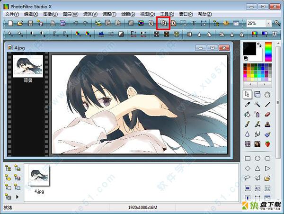This screenshot has height=214, width=284.
Task: Select the Blur water drop tool
Action: click(x=247, y=134)
